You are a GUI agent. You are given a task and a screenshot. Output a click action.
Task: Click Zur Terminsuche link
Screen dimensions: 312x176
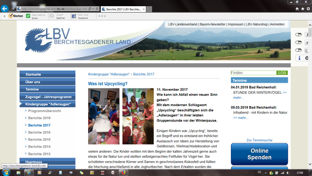tap(259, 140)
